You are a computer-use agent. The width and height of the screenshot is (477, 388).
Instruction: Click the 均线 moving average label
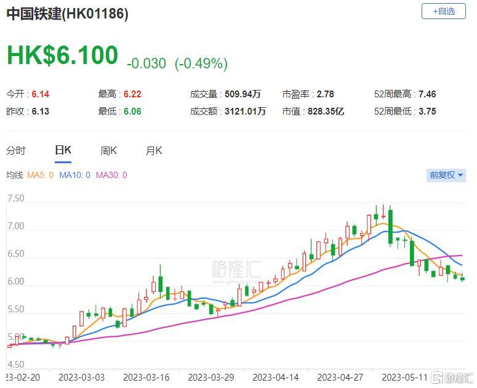click(x=14, y=175)
